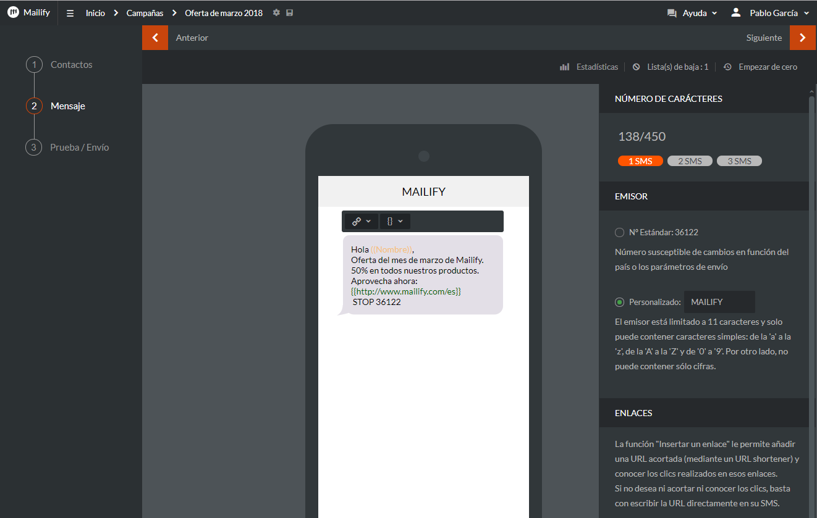
Task: Go to step 1 Contactos
Action: pos(59,64)
